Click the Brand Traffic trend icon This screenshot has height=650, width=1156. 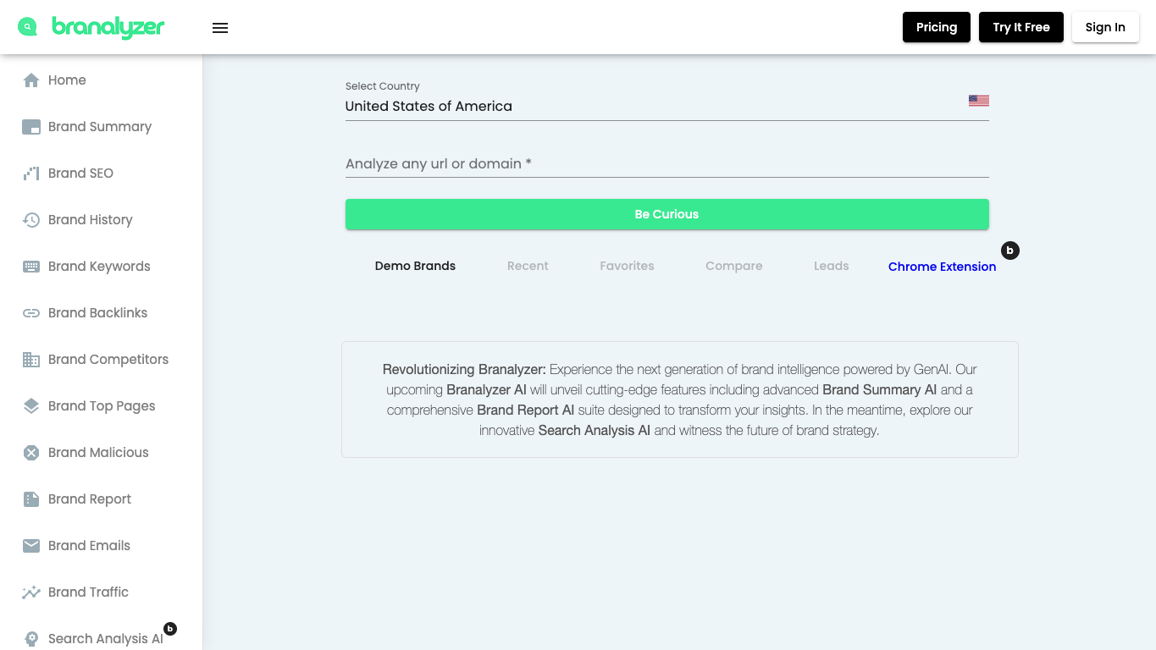(x=31, y=592)
